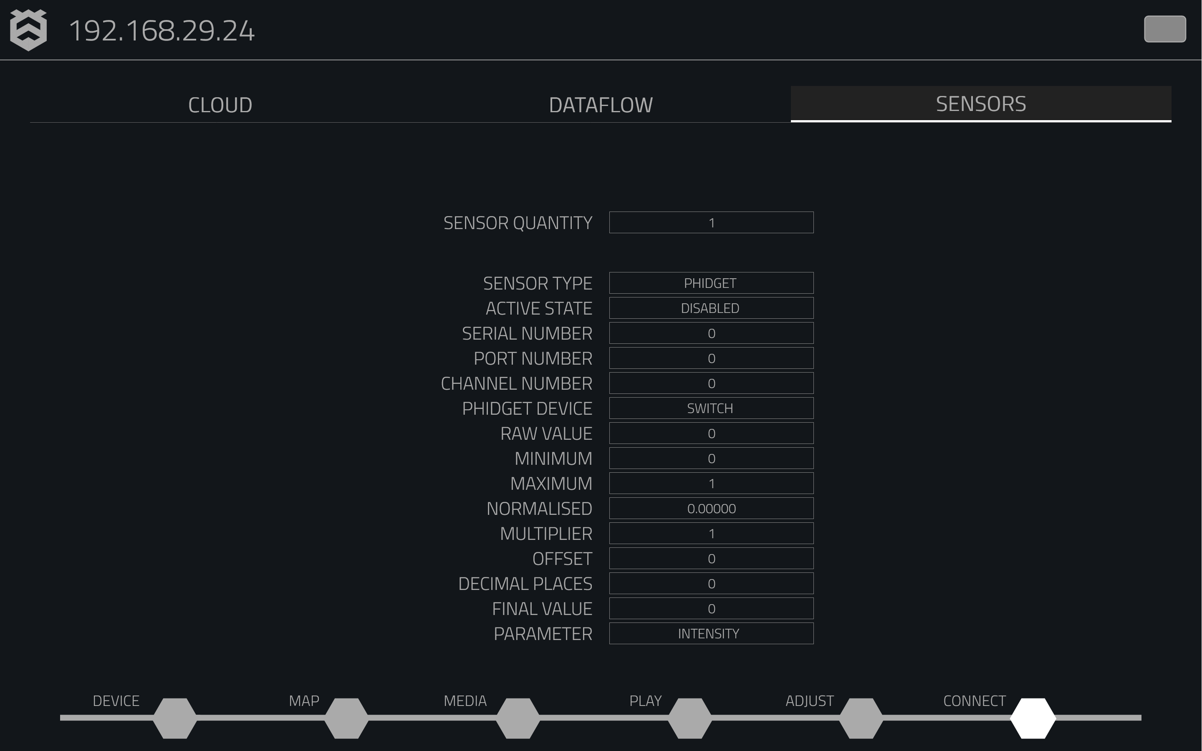Image resolution: width=1202 pixels, height=751 pixels.
Task: Edit the CHANNEL NUMBER input field
Action: coord(710,383)
